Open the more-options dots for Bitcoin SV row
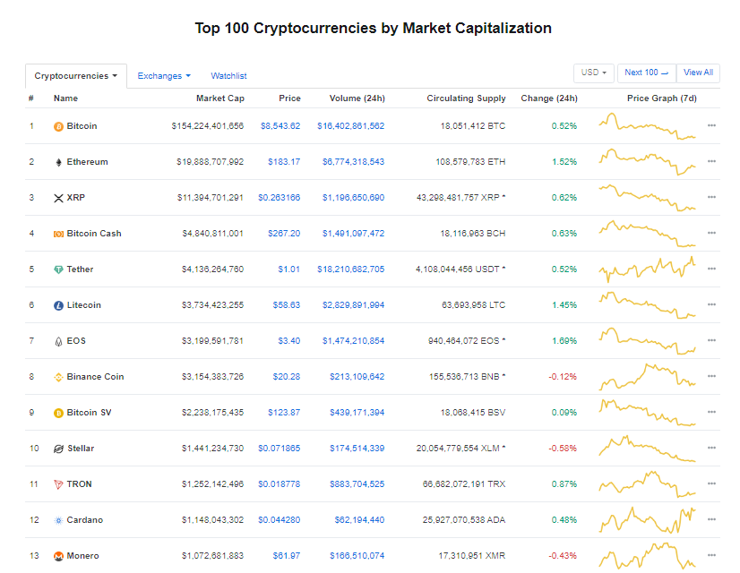 711,412
